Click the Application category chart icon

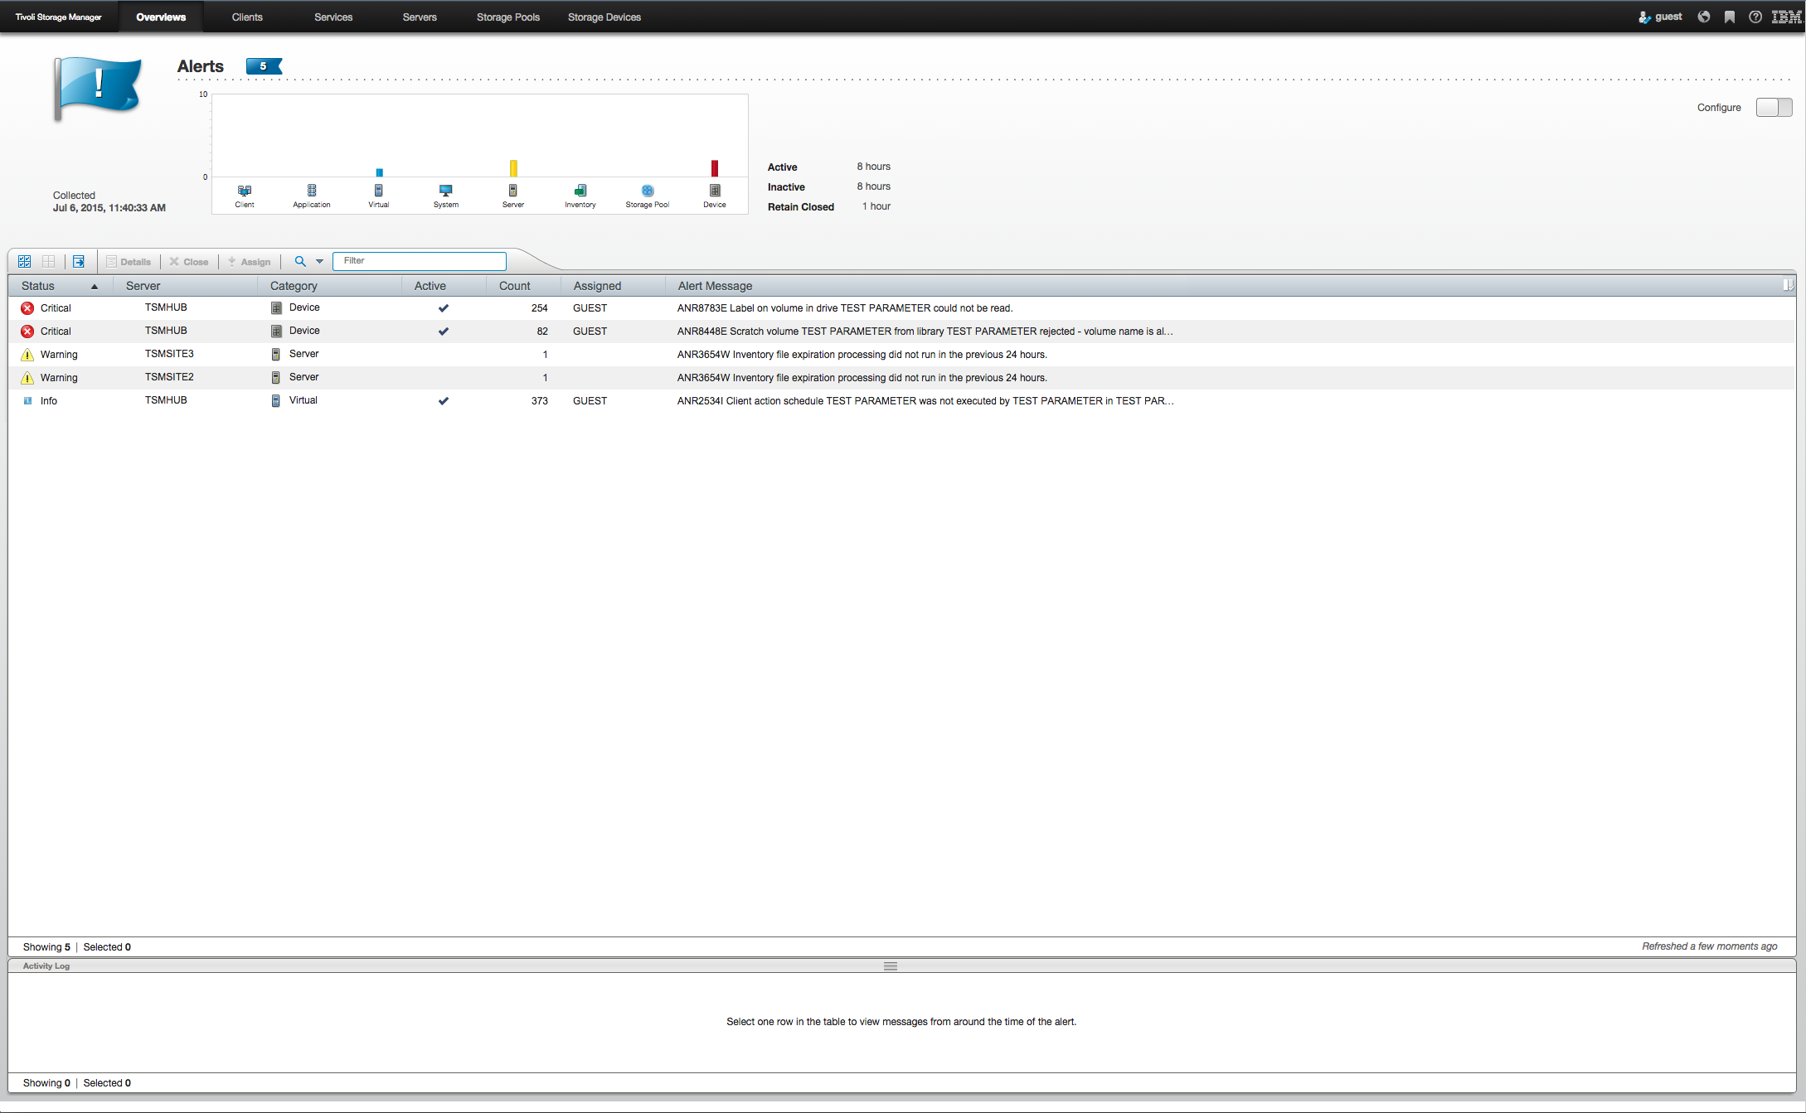pyautogui.click(x=312, y=191)
